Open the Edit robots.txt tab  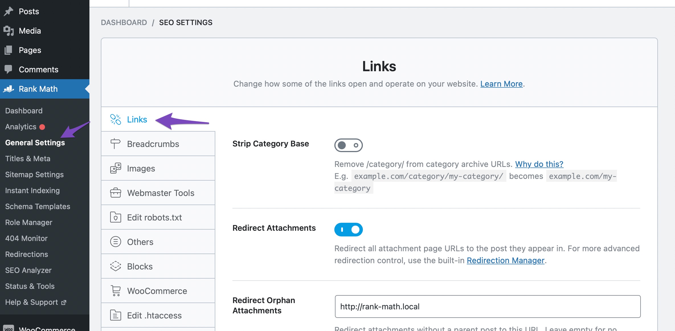click(158, 217)
